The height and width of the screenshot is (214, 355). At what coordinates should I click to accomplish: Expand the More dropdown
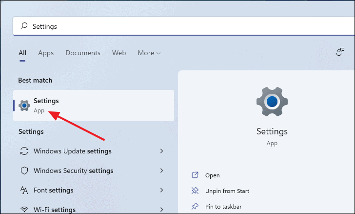tap(149, 53)
